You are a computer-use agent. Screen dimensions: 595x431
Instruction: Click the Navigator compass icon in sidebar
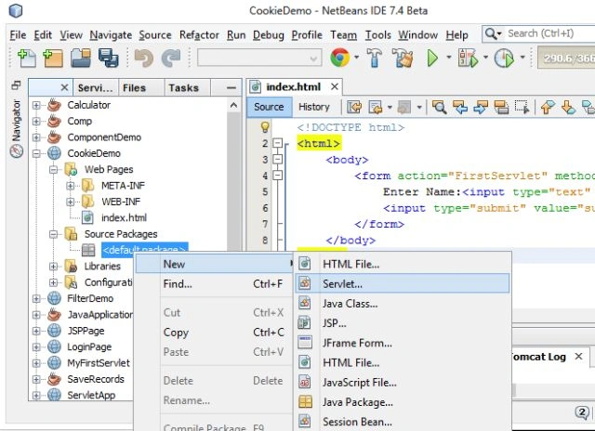click(17, 151)
